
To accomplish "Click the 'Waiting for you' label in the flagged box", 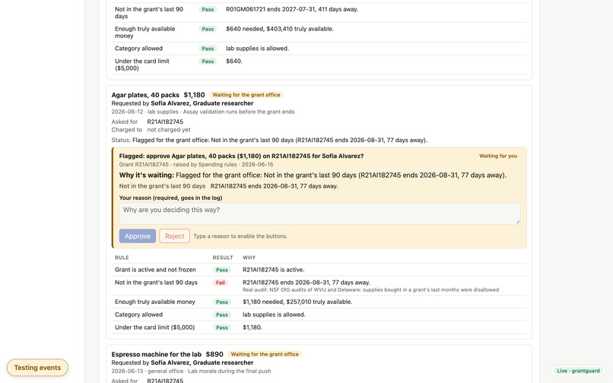I will [x=498, y=156].
